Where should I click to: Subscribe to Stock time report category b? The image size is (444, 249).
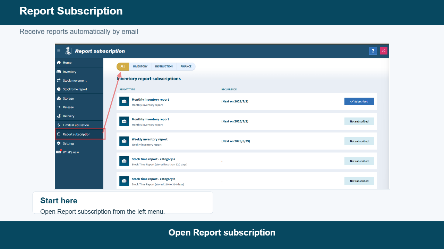359,181
